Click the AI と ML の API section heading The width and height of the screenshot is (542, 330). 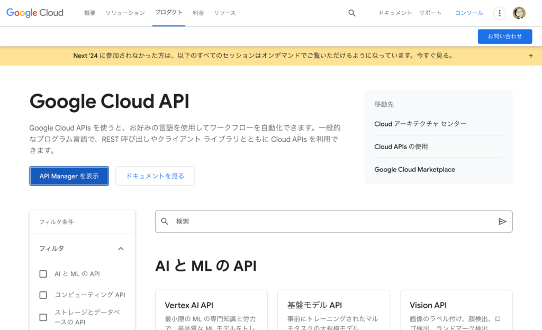coord(206,266)
